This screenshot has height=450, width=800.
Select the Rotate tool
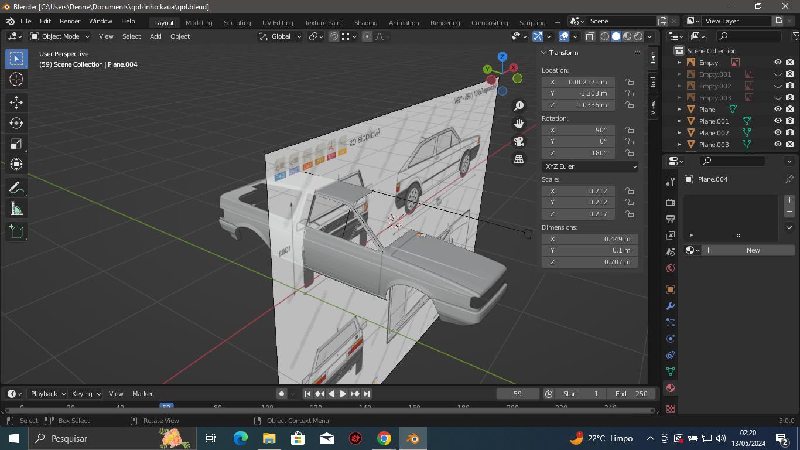coord(16,123)
